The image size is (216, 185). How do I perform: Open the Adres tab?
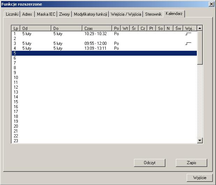pos(27,14)
